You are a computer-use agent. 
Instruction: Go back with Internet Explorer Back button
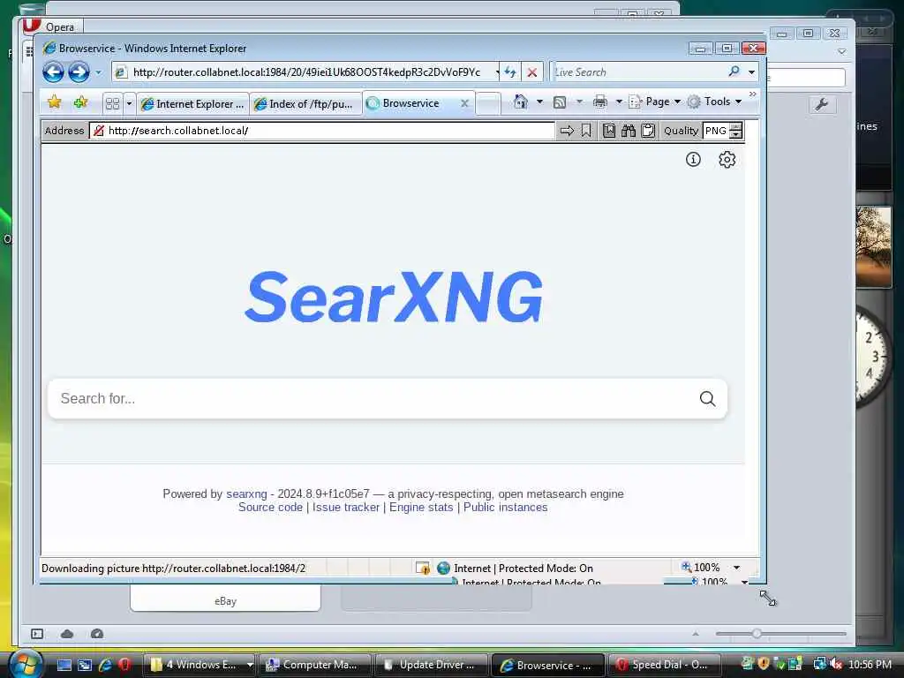(x=53, y=72)
